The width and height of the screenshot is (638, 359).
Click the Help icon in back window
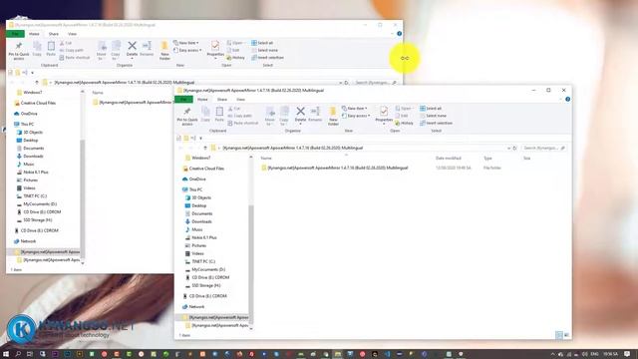click(399, 33)
